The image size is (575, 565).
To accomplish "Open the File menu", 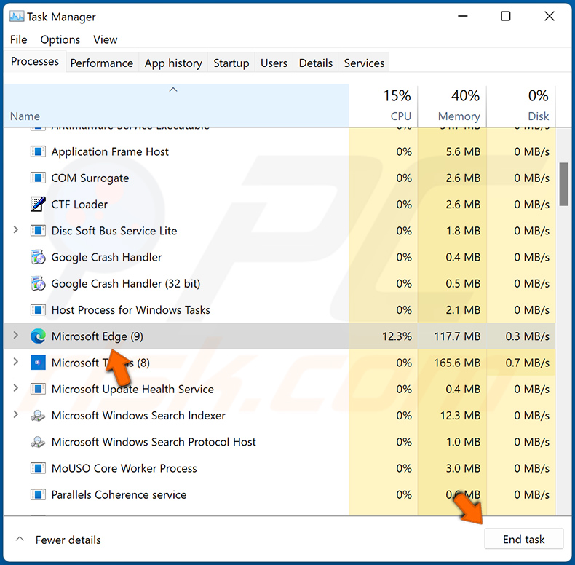I will [19, 39].
